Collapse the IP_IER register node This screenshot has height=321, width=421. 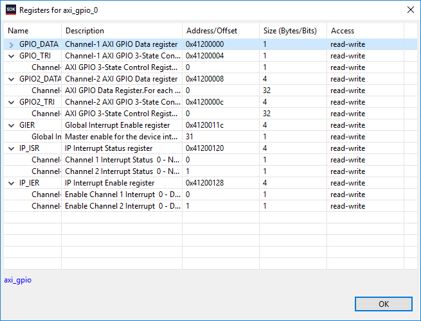[x=12, y=183]
